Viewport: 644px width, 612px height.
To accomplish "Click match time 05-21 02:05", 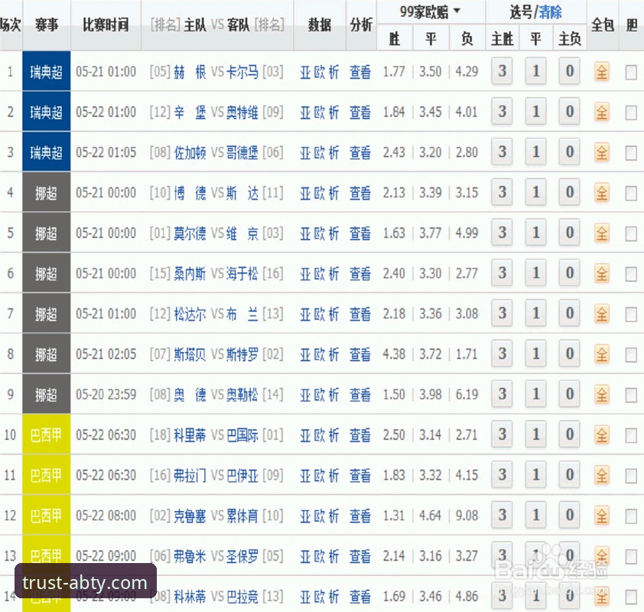I will click(106, 354).
